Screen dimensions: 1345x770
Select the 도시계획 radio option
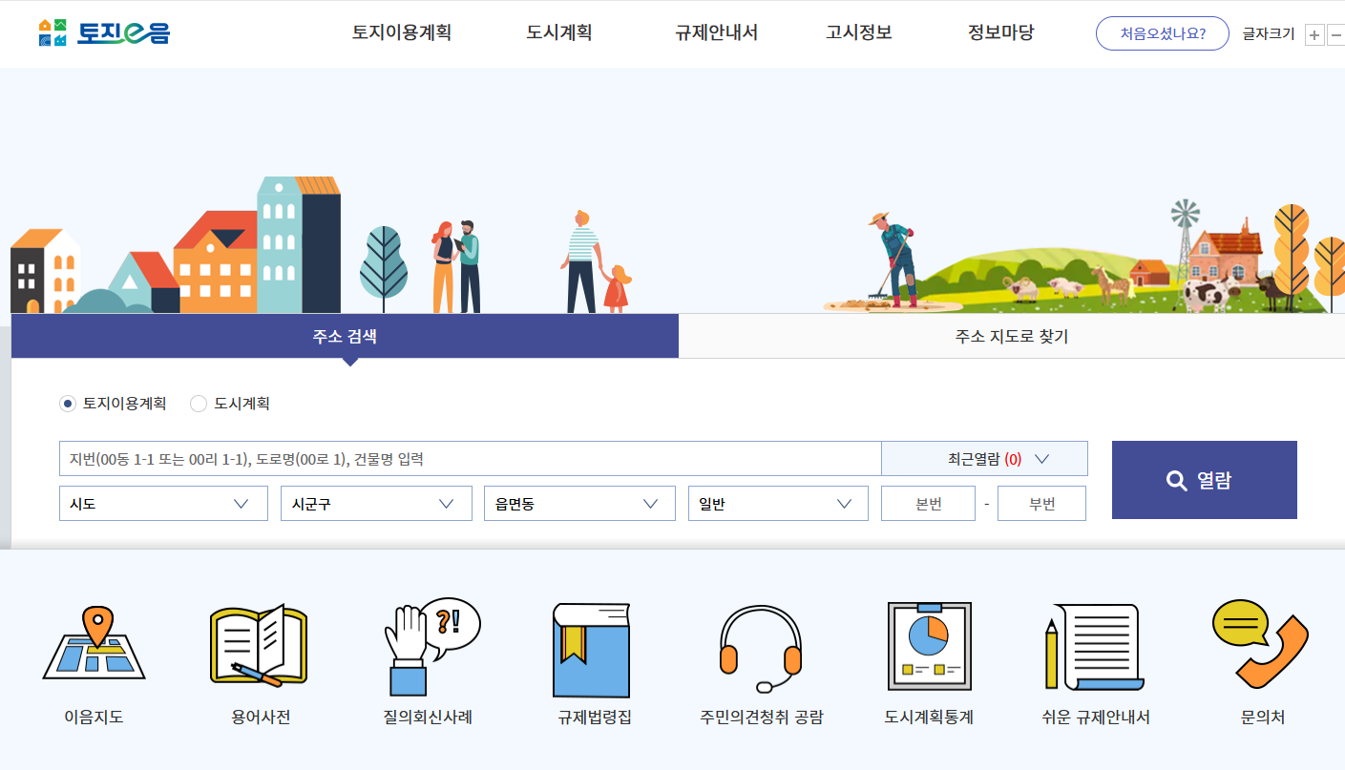199,403
